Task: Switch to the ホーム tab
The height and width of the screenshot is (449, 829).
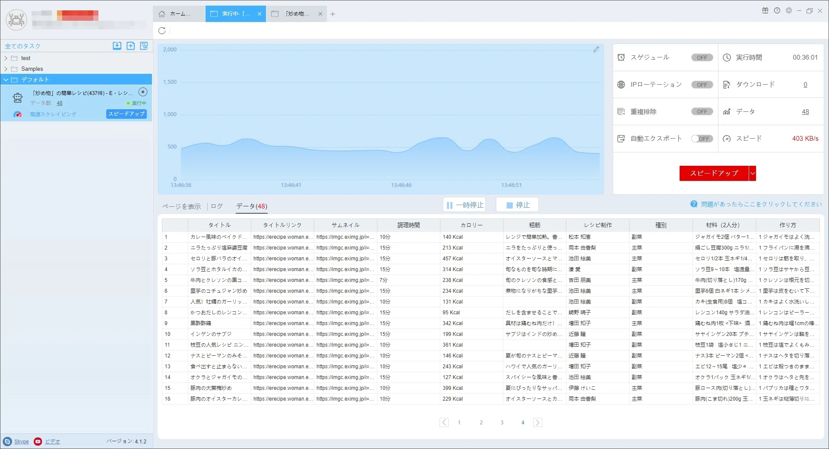Action: [x=179, y=14]
